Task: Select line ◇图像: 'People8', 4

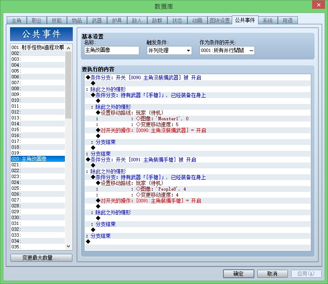Action: coord(197,189)
